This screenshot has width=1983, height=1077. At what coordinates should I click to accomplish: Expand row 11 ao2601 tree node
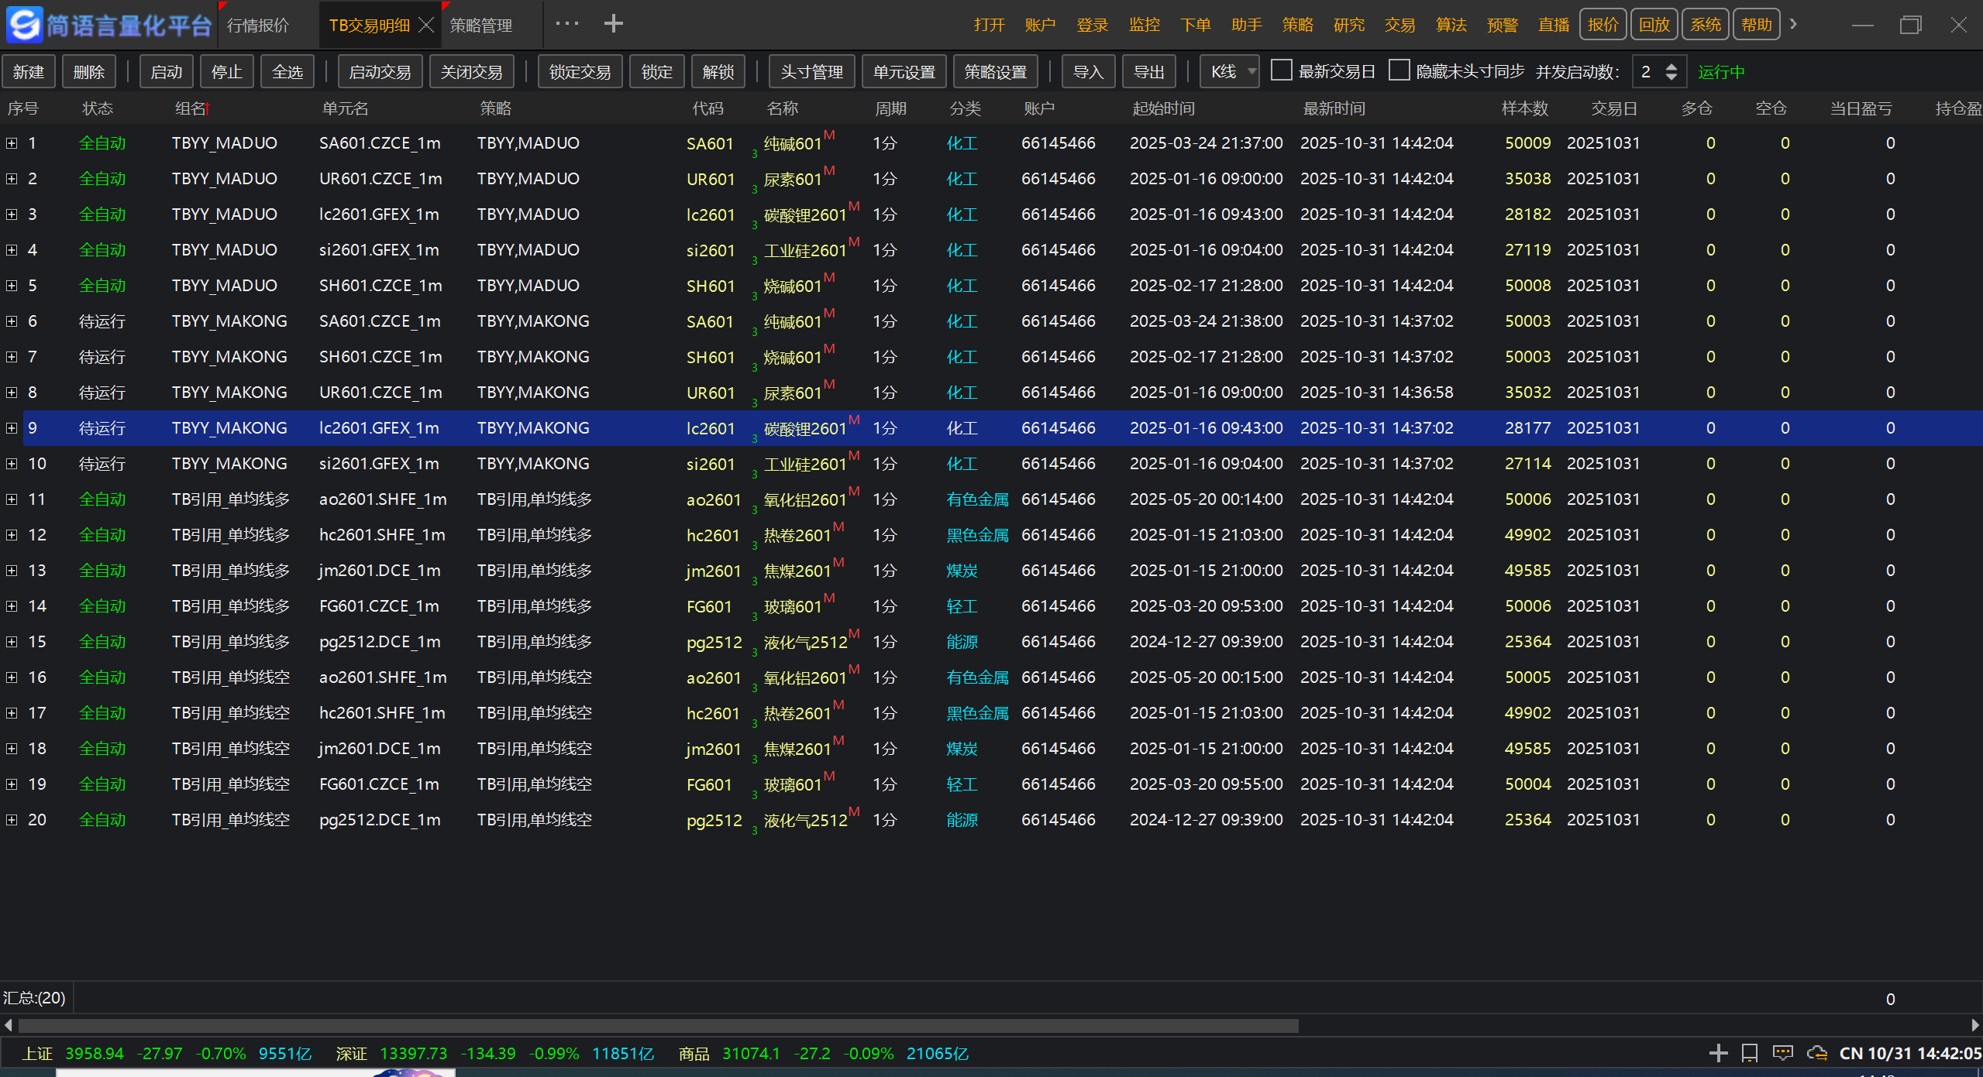pyautogui.click(x=12, y=499)
